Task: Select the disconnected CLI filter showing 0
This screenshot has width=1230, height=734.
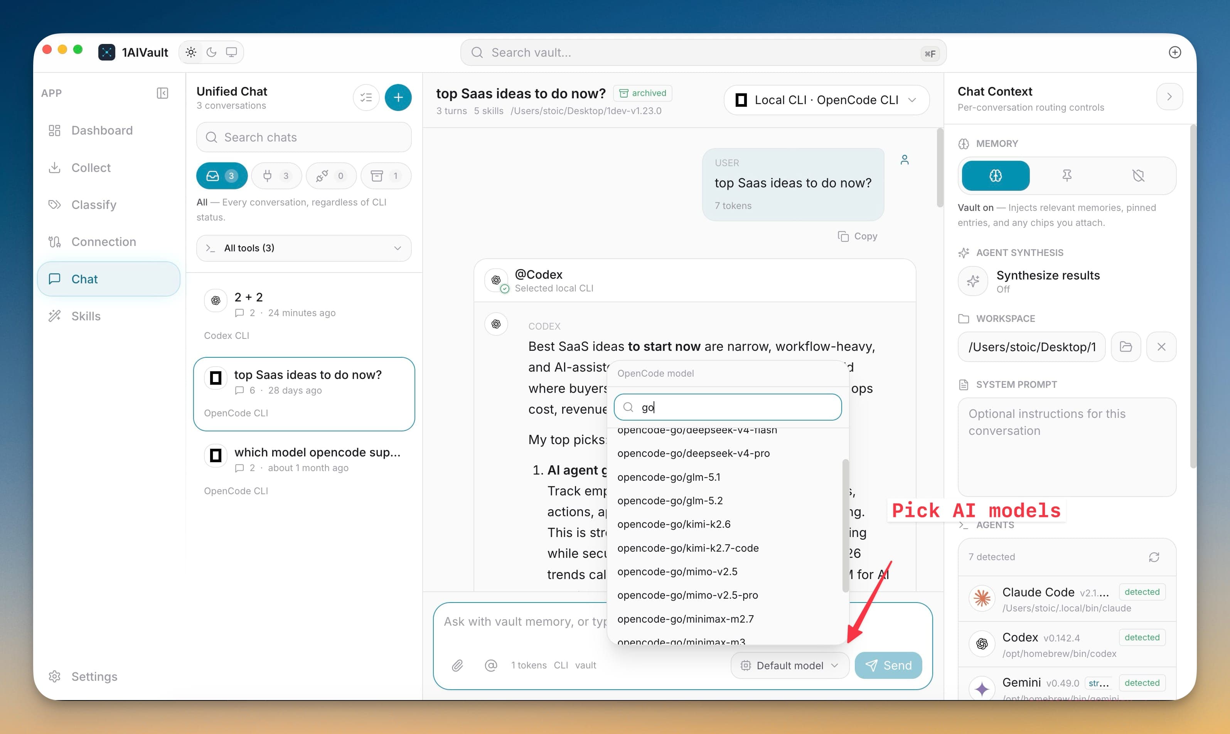Action: [x=331, y=175]
